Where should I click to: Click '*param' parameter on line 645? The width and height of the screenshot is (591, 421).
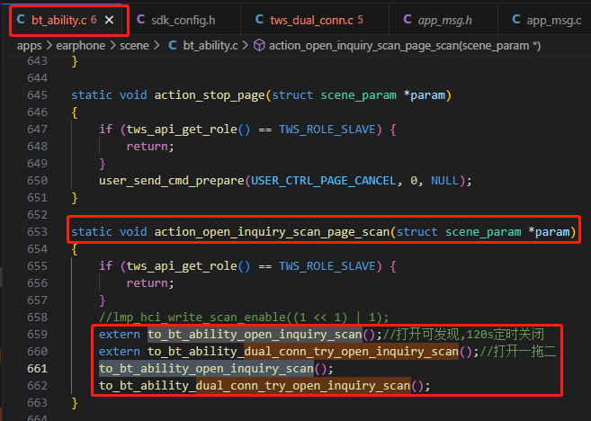pos(424,95)
